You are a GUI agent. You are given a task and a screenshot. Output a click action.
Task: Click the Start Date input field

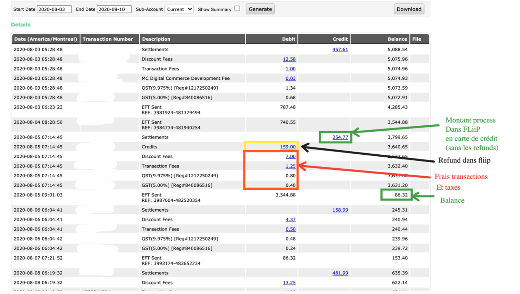[x=54, y=9]
